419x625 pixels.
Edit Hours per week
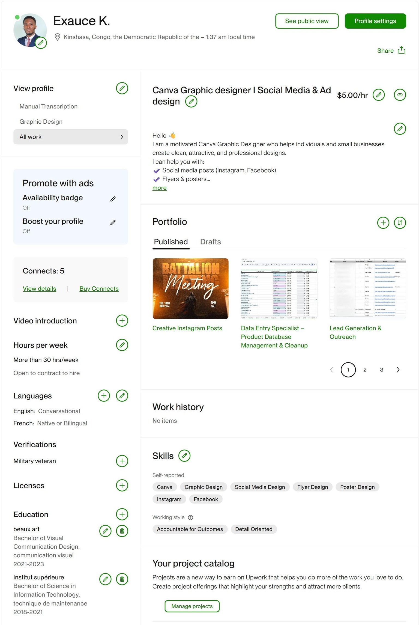point(122,345)
